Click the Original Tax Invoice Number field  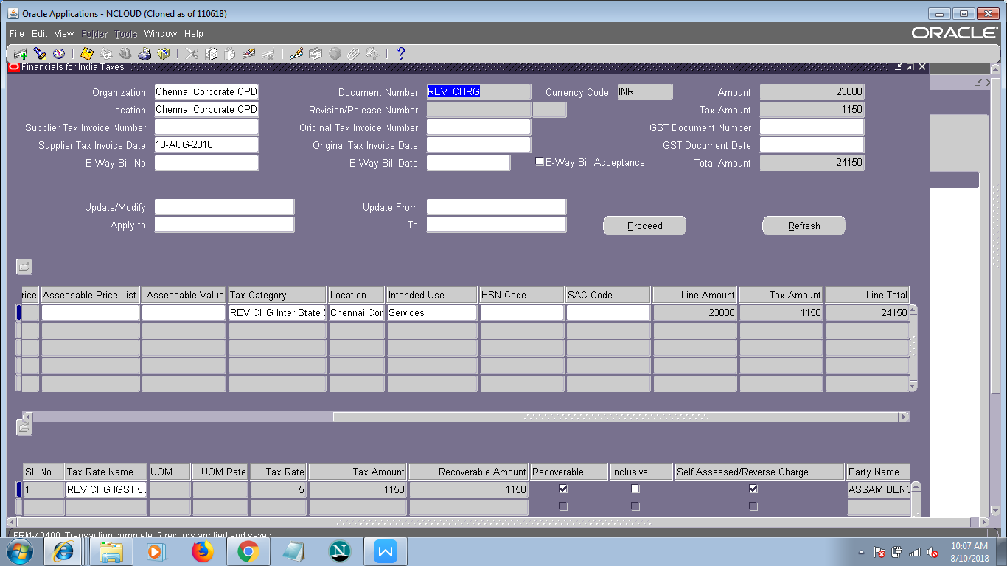tap(479, 127)
